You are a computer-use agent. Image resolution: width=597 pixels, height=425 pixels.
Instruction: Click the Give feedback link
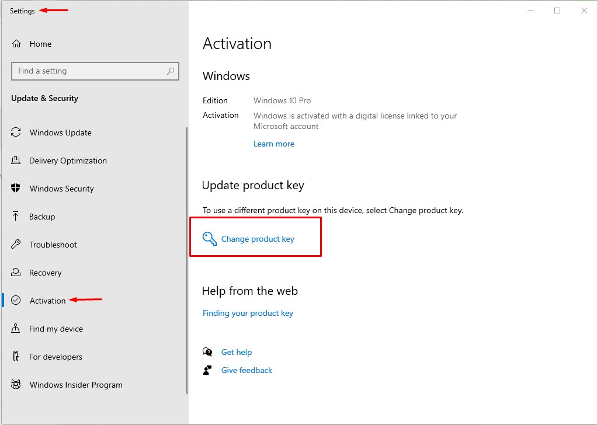coord(247,370)
